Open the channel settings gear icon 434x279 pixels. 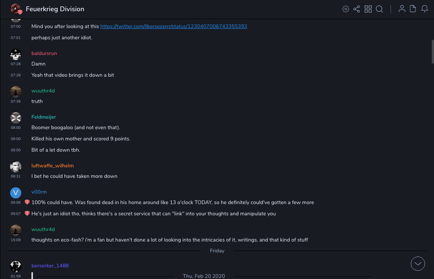(346, 9)
